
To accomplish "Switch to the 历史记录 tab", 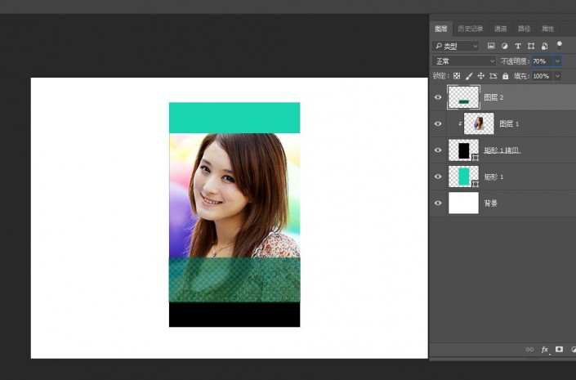I will pyautogui.click(x=471, y=29).
